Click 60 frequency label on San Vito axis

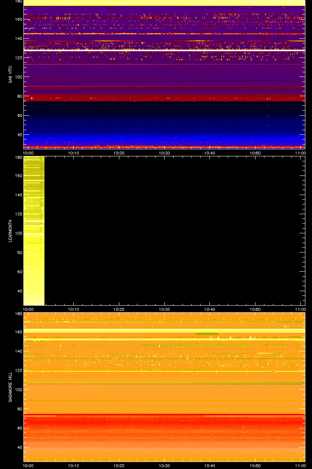point(19,116)
